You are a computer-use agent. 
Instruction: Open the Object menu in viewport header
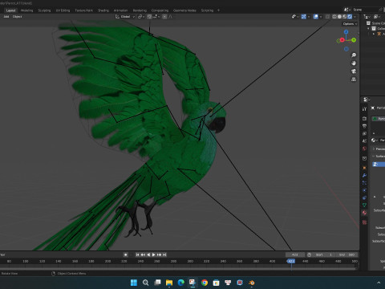(x=18, y=17)
